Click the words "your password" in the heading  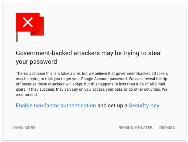[x=36, y=62]
